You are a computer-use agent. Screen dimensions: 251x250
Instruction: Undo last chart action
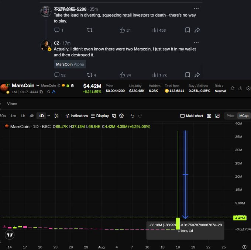[132, 116]
